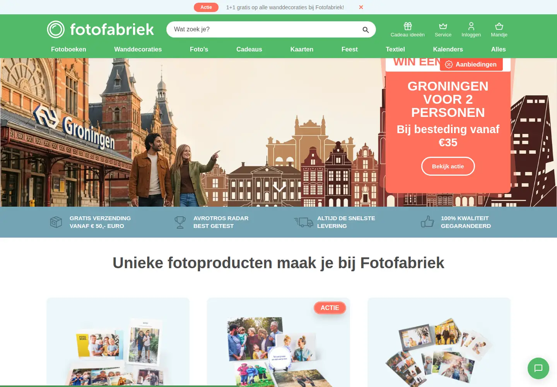
Task: Click Bekijk actie button
Action: point(448,166)
